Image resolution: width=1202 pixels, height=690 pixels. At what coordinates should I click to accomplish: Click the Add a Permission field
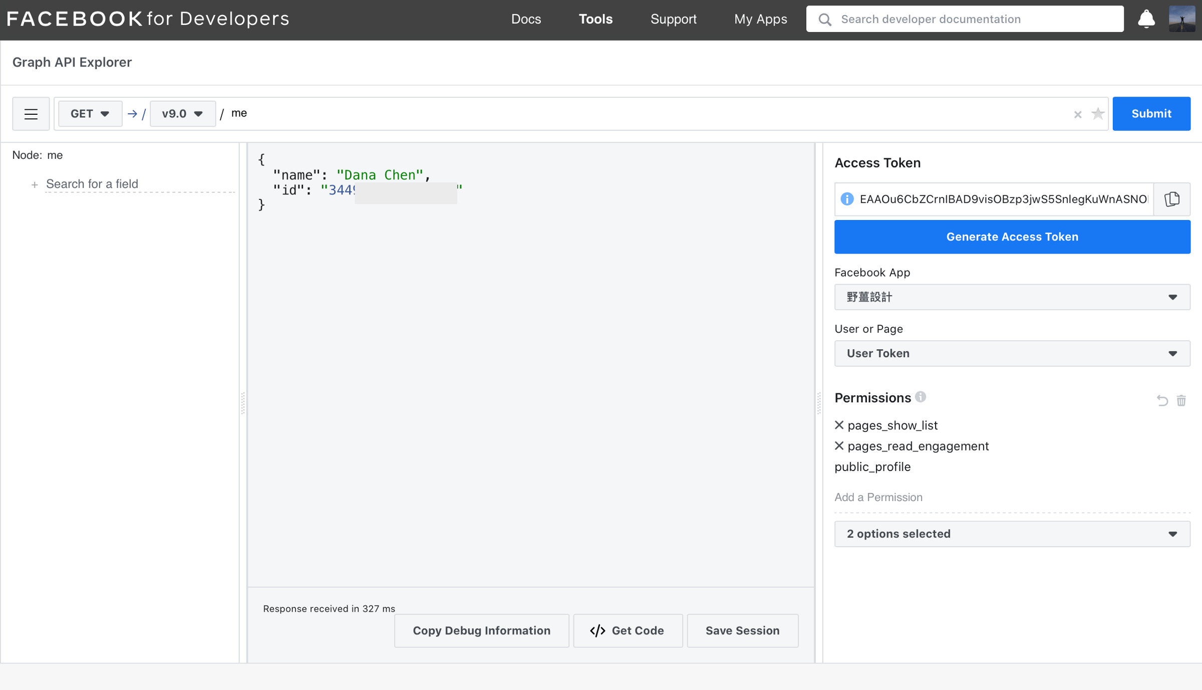tap(1012, 497)
